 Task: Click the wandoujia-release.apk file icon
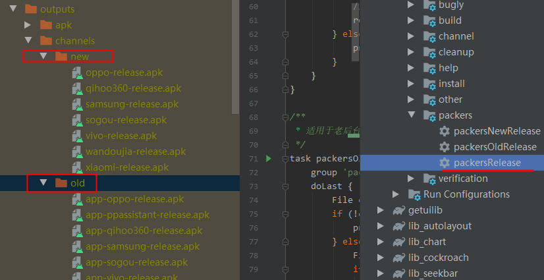coord(77,152)
